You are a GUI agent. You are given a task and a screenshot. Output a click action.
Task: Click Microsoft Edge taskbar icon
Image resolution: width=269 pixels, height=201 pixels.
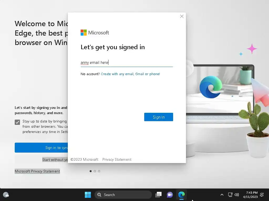tap(181, 195)
